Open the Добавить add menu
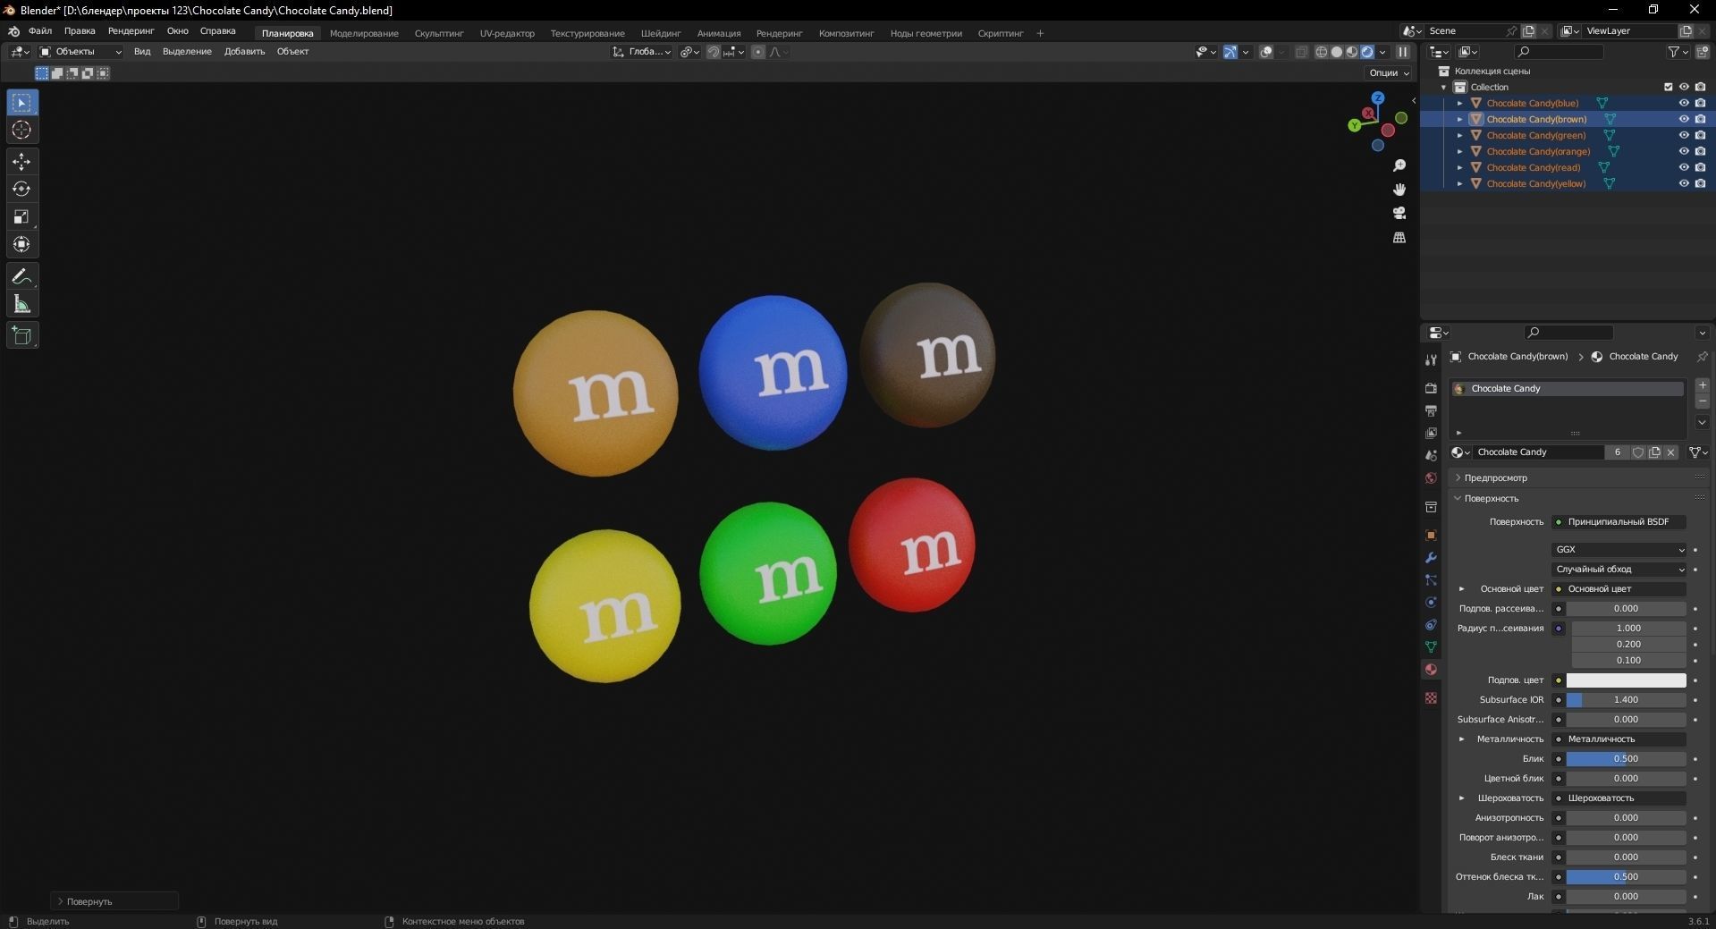Viewport: 1716px width, 929px height. click(x=244, y=52)
